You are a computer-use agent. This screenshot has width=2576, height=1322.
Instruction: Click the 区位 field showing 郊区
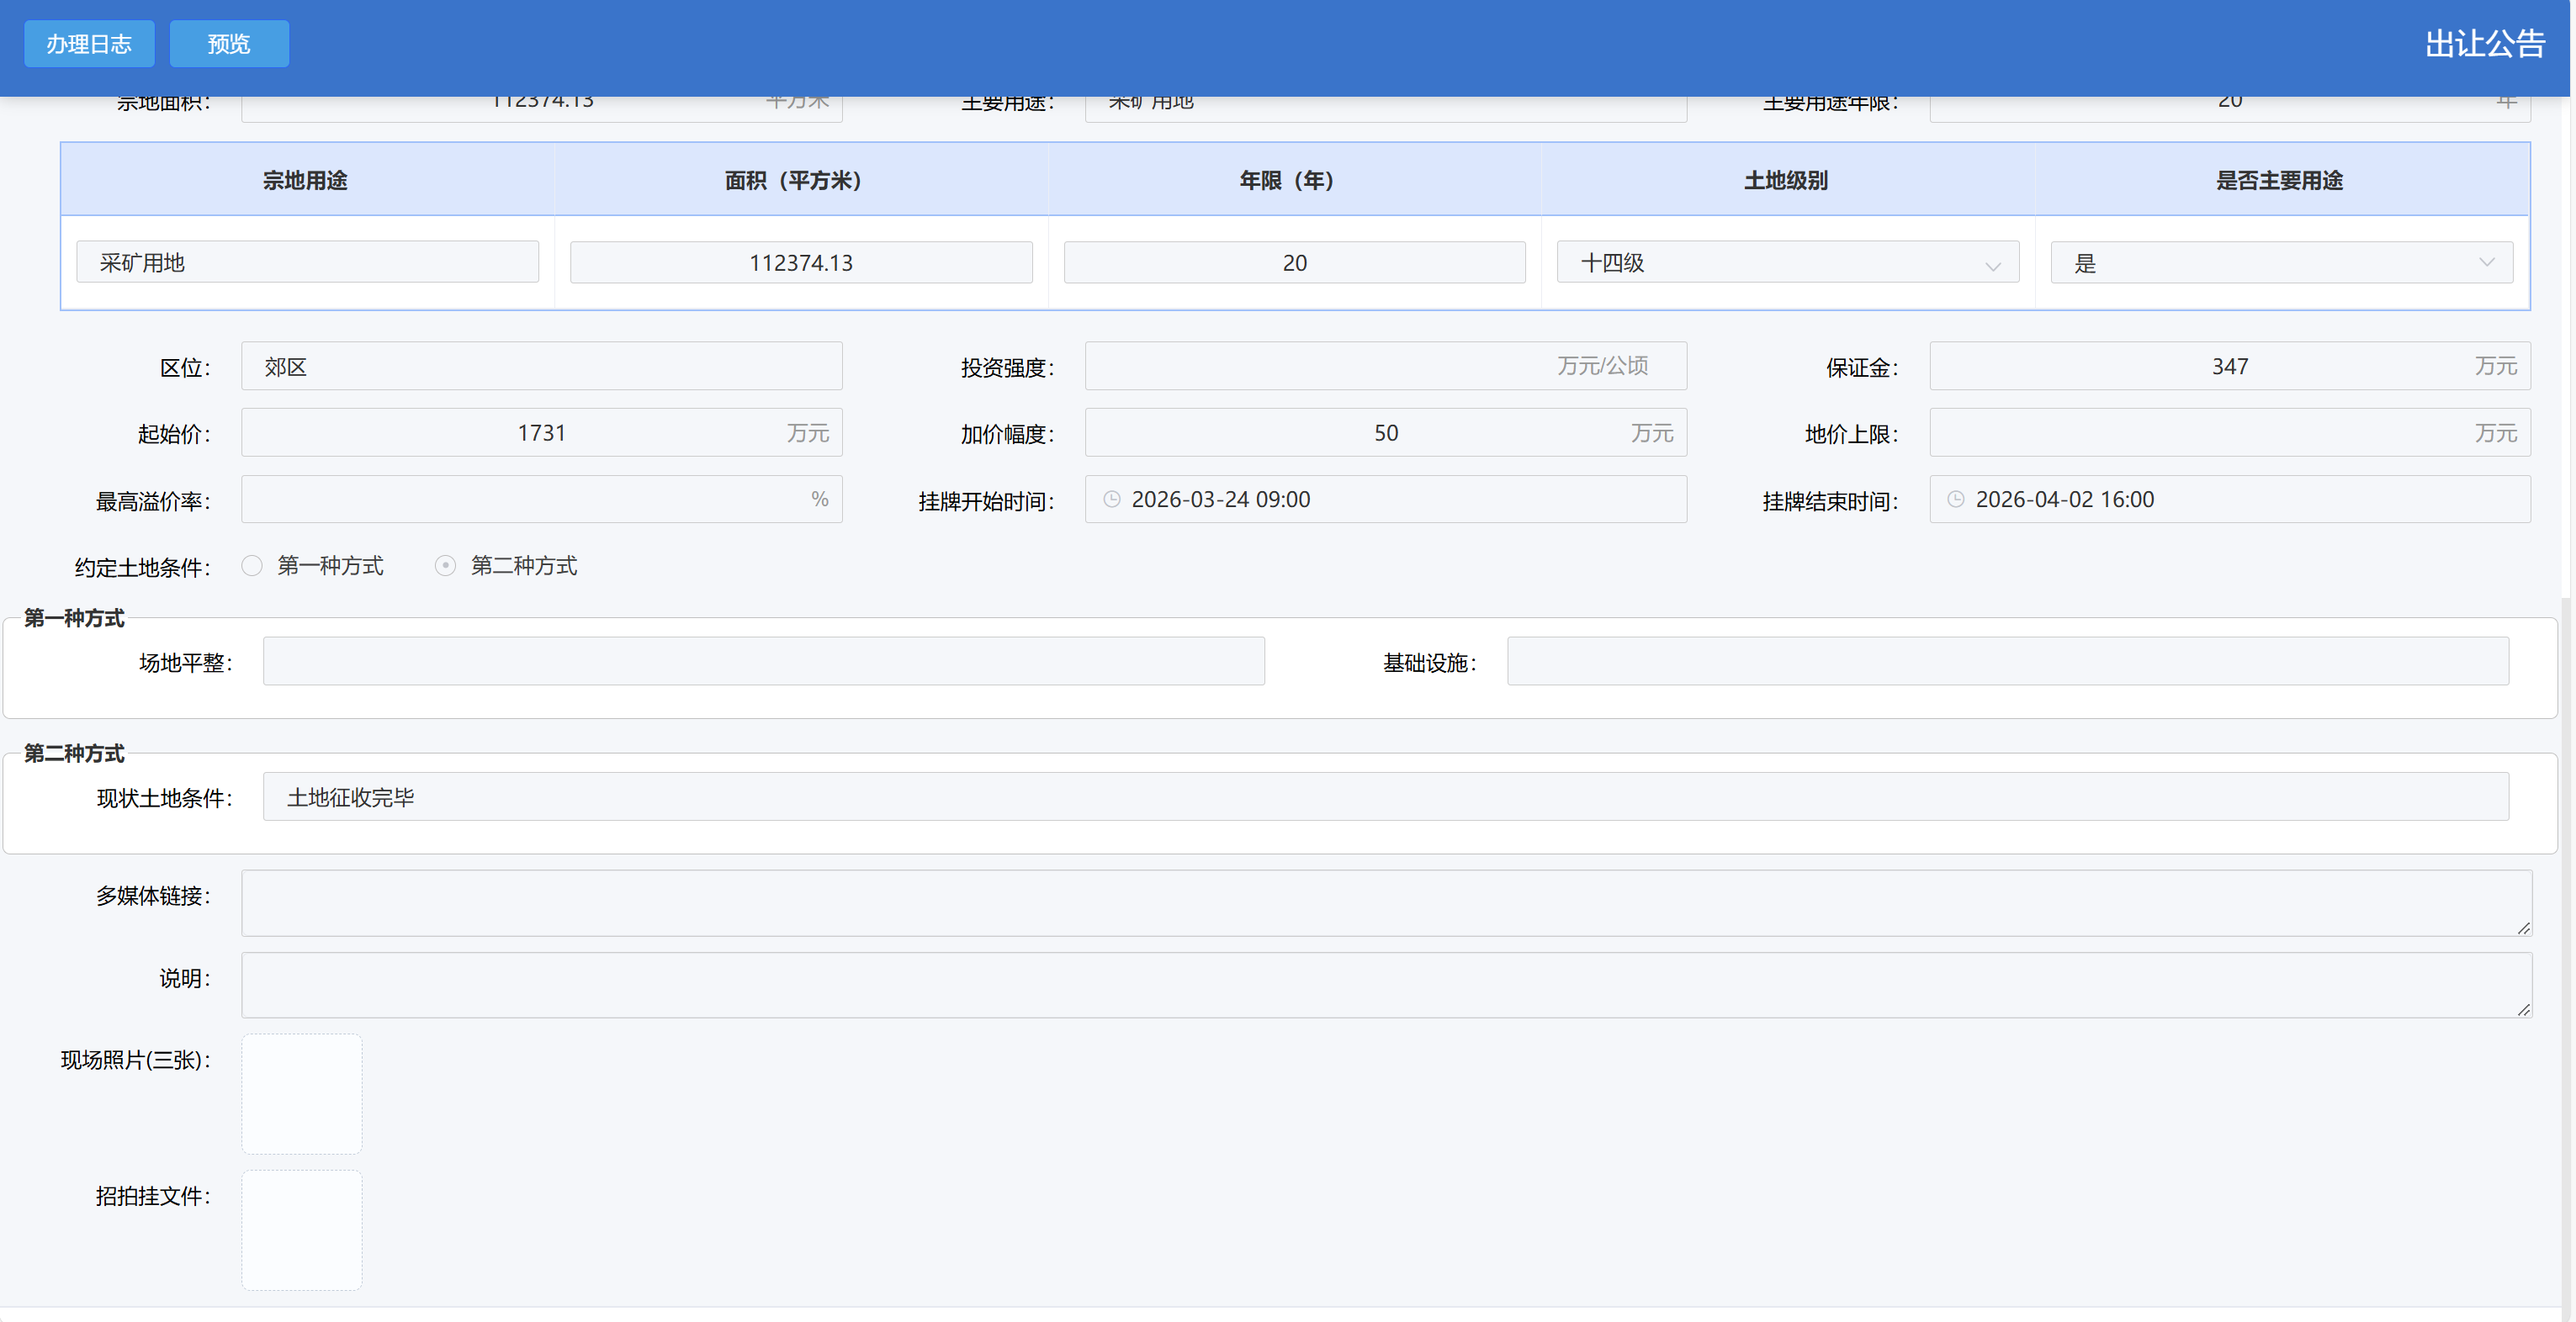[x=541, y=367]
